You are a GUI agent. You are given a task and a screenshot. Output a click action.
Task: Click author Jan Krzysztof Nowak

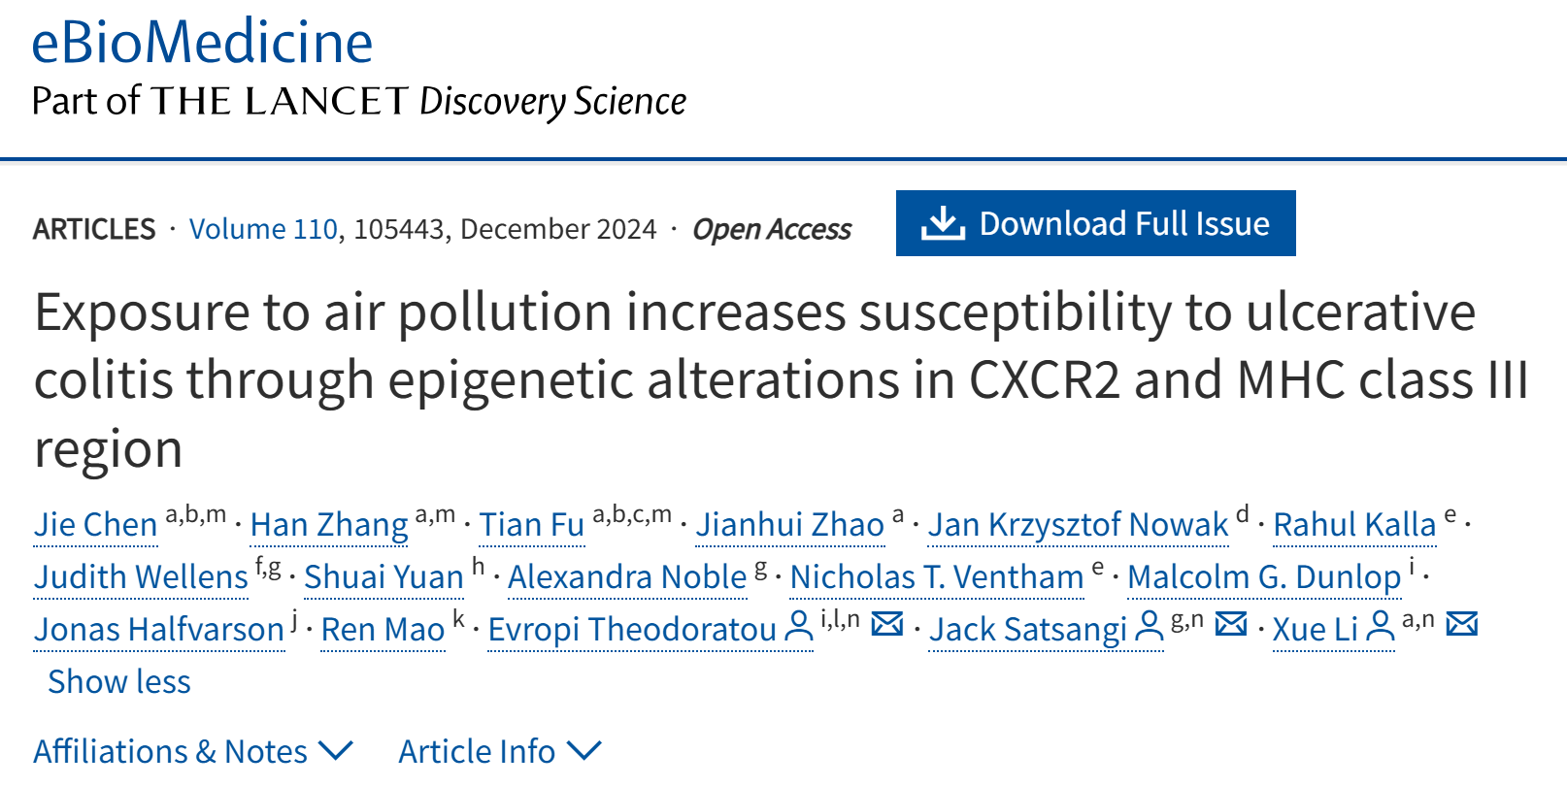pyautogui.click(x=1078, y=524)
